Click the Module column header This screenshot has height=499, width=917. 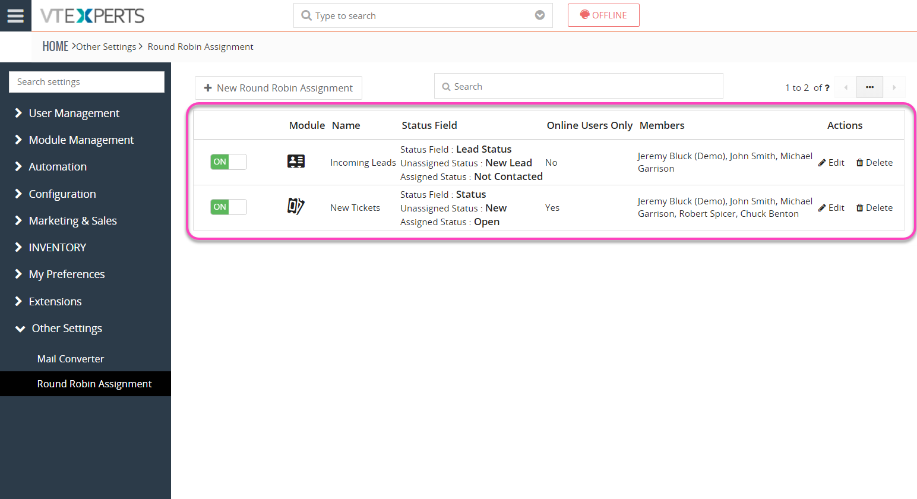click(x=307, y=125)
